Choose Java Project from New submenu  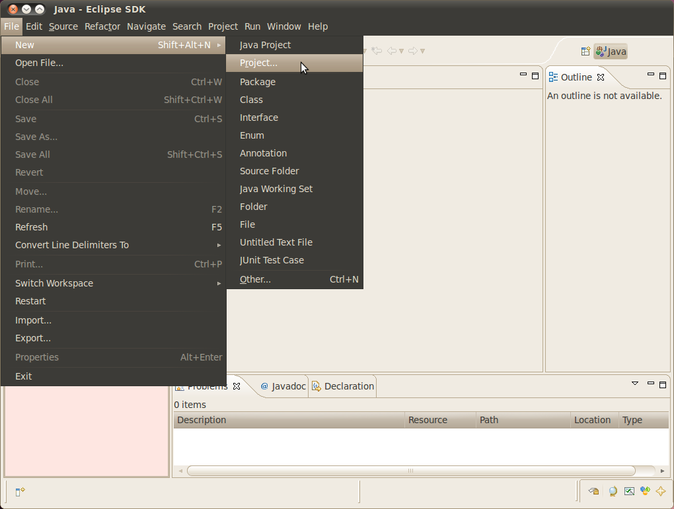coord(295,45)
